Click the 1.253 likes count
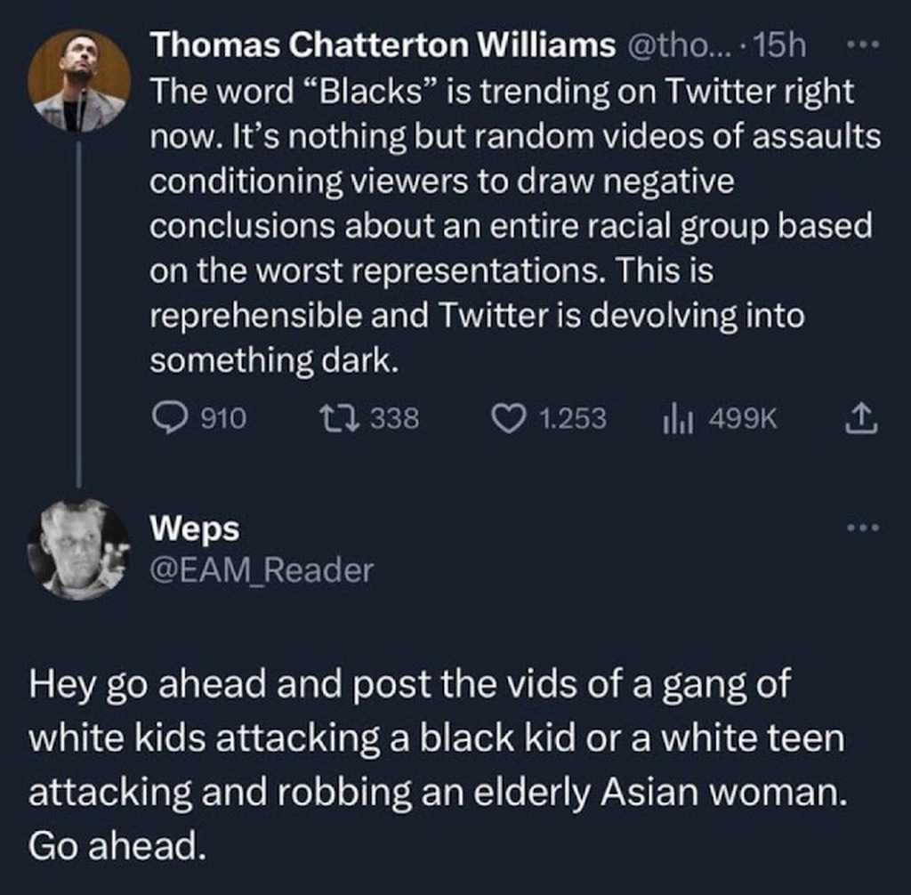 (x=572, y=418)
